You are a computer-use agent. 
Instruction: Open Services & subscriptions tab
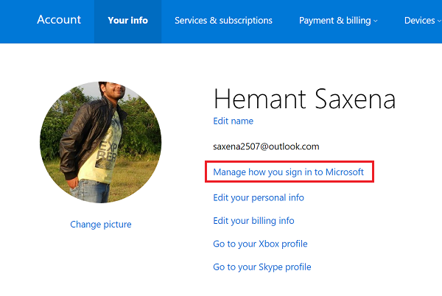click(x=223, y=21)
